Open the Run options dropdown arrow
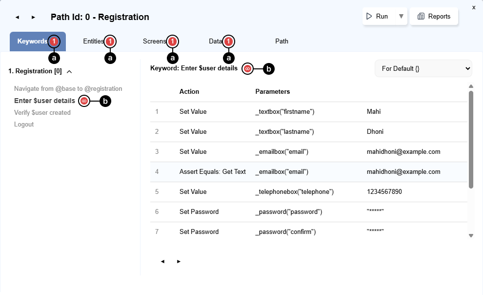The height and width of the screenshot is (295, 483). coord(401,17)
